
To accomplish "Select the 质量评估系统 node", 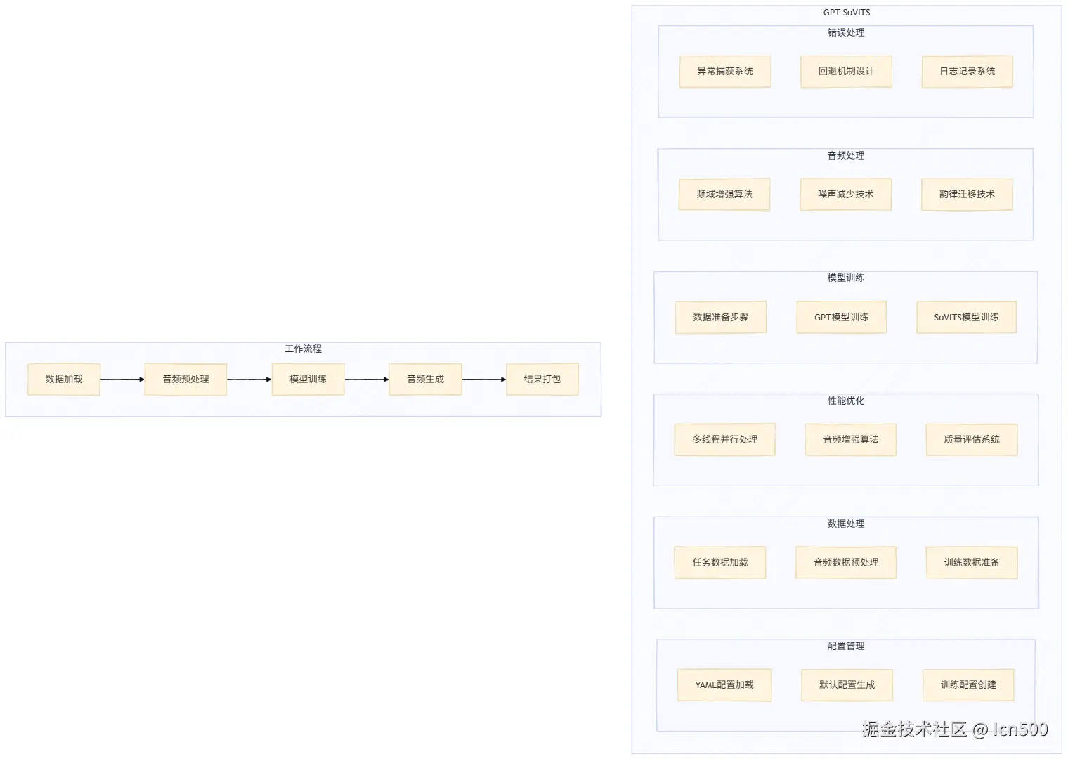I will click(972, 440).
